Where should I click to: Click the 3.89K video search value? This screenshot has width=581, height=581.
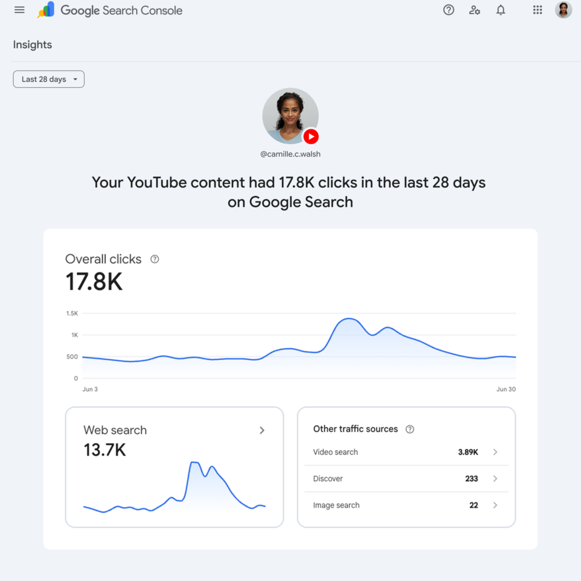[x=468, y=452]
